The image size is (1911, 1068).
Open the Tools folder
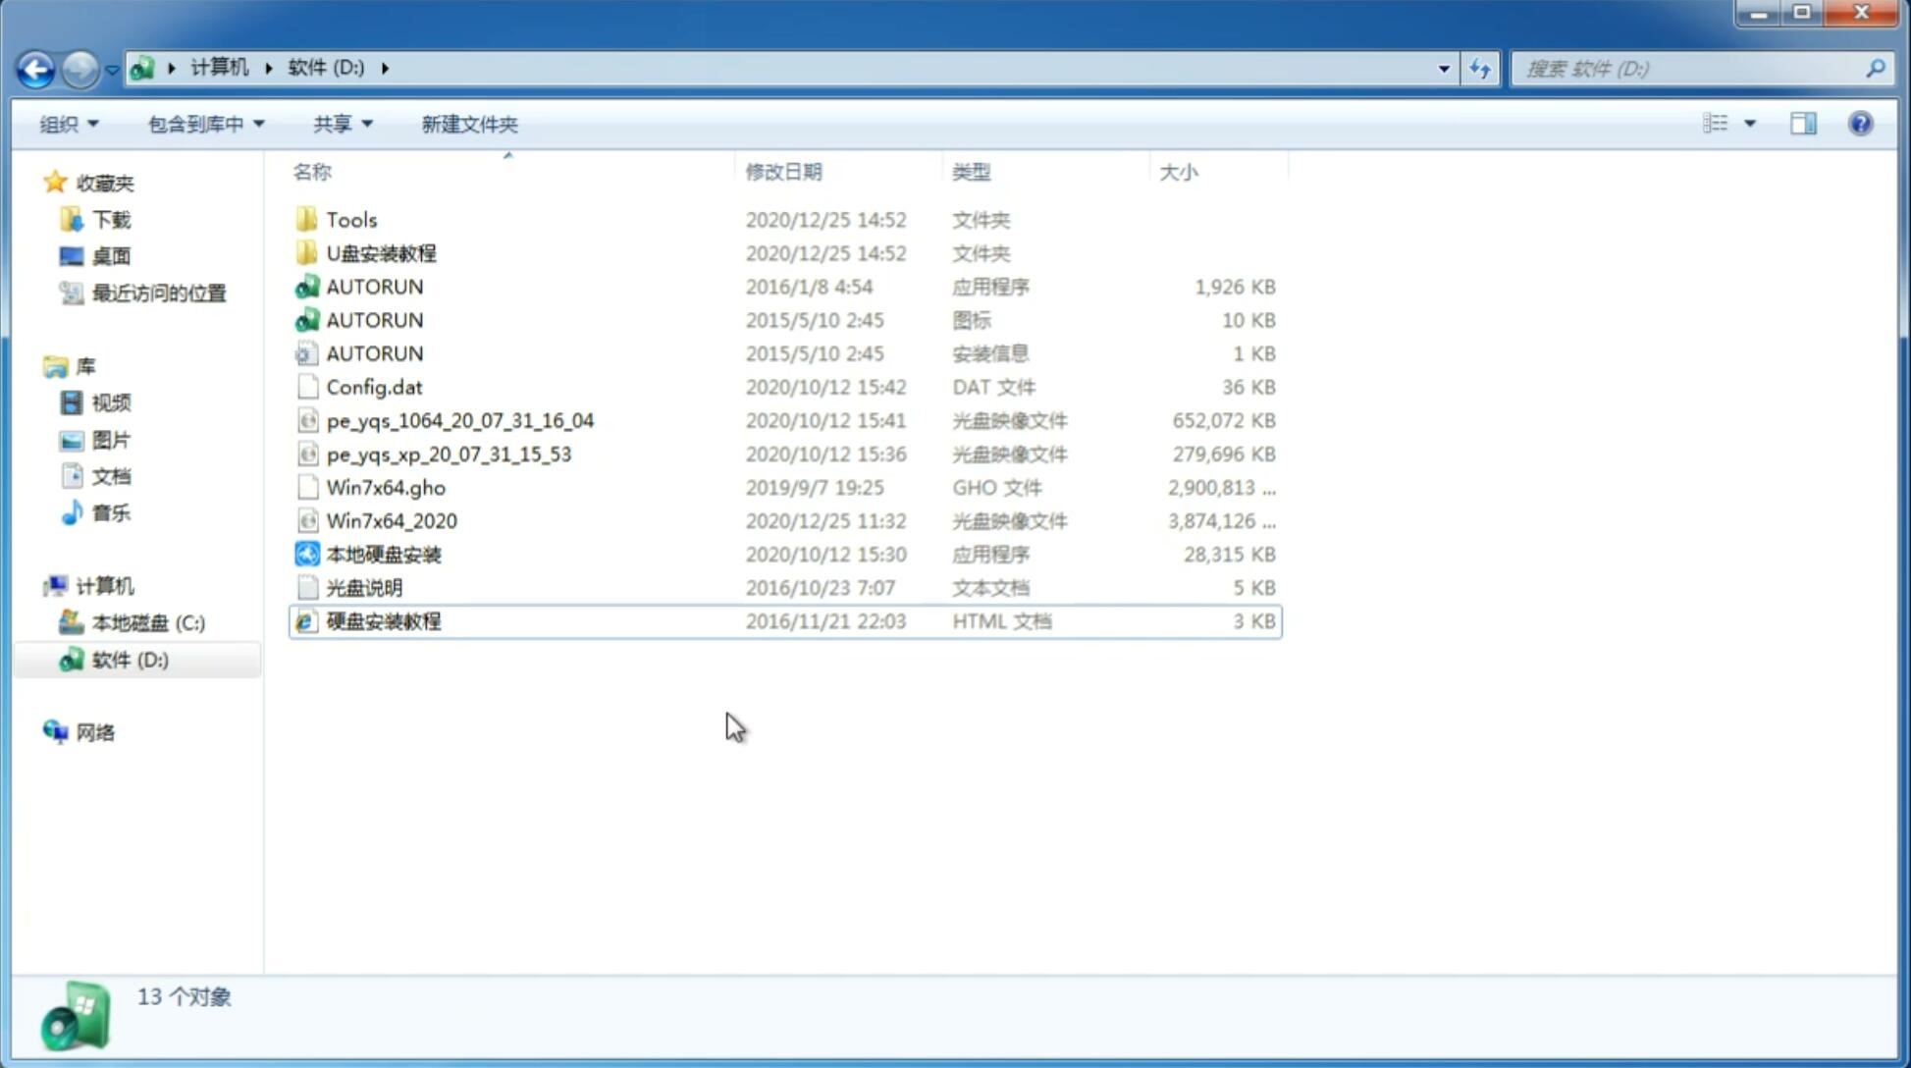click(x=350, y=219)
